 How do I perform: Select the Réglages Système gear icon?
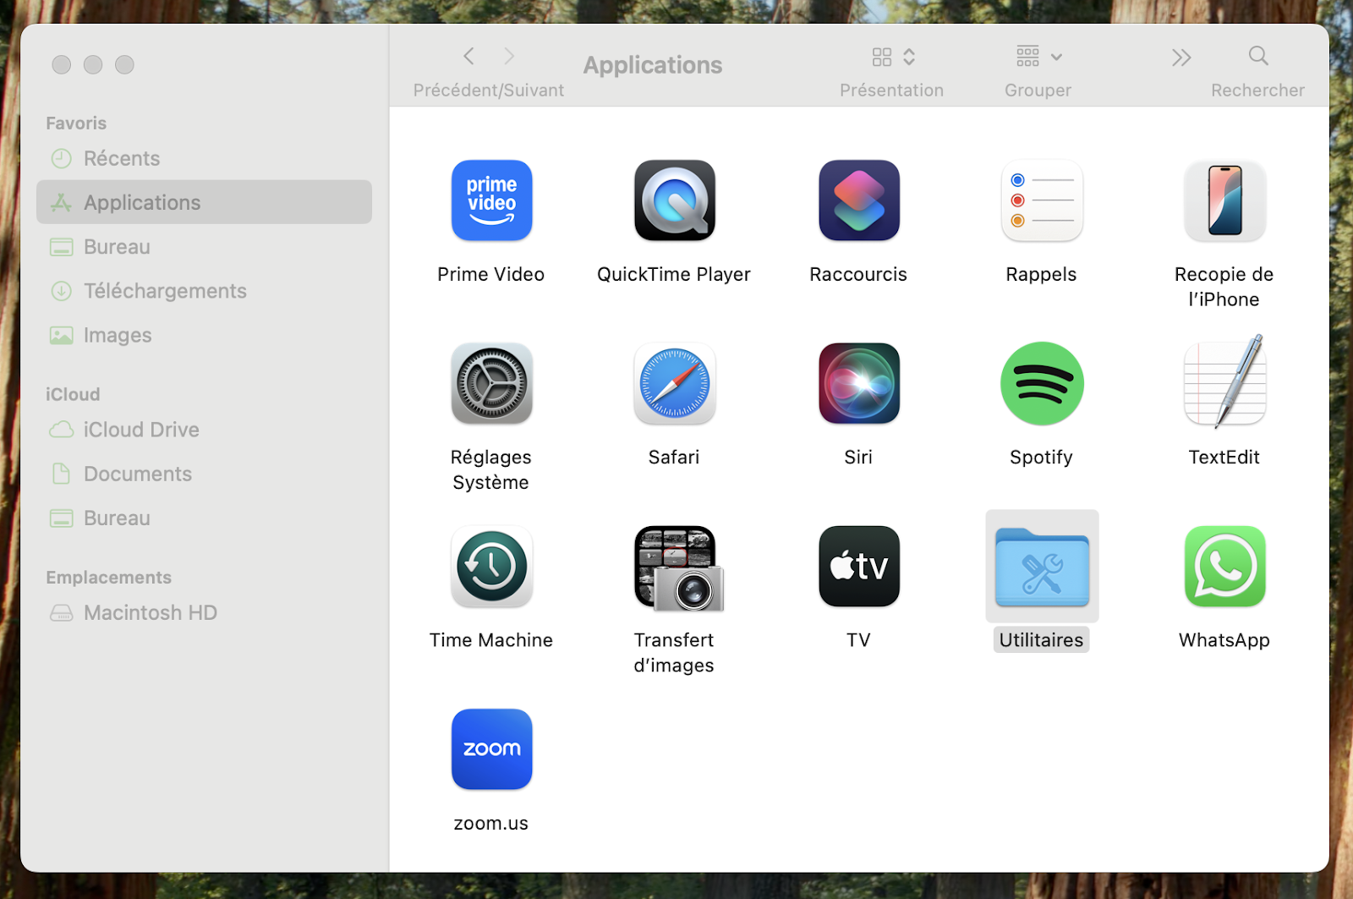[491, 383]
